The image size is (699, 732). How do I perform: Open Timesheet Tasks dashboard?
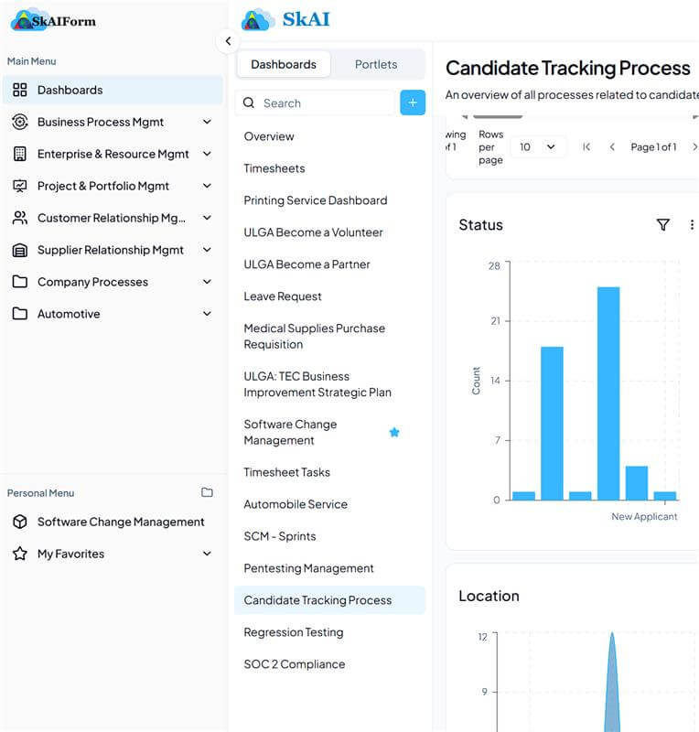(x=286, y=472)
